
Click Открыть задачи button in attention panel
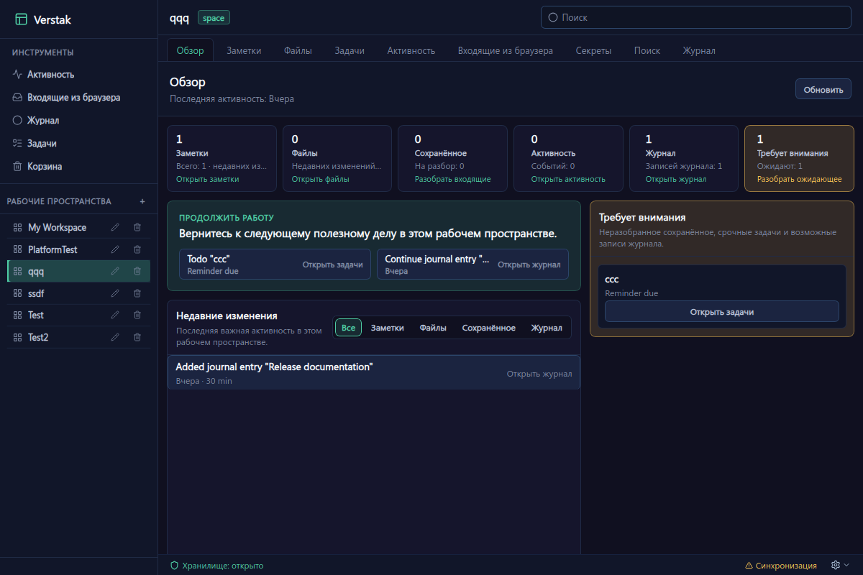pos(722,311)
